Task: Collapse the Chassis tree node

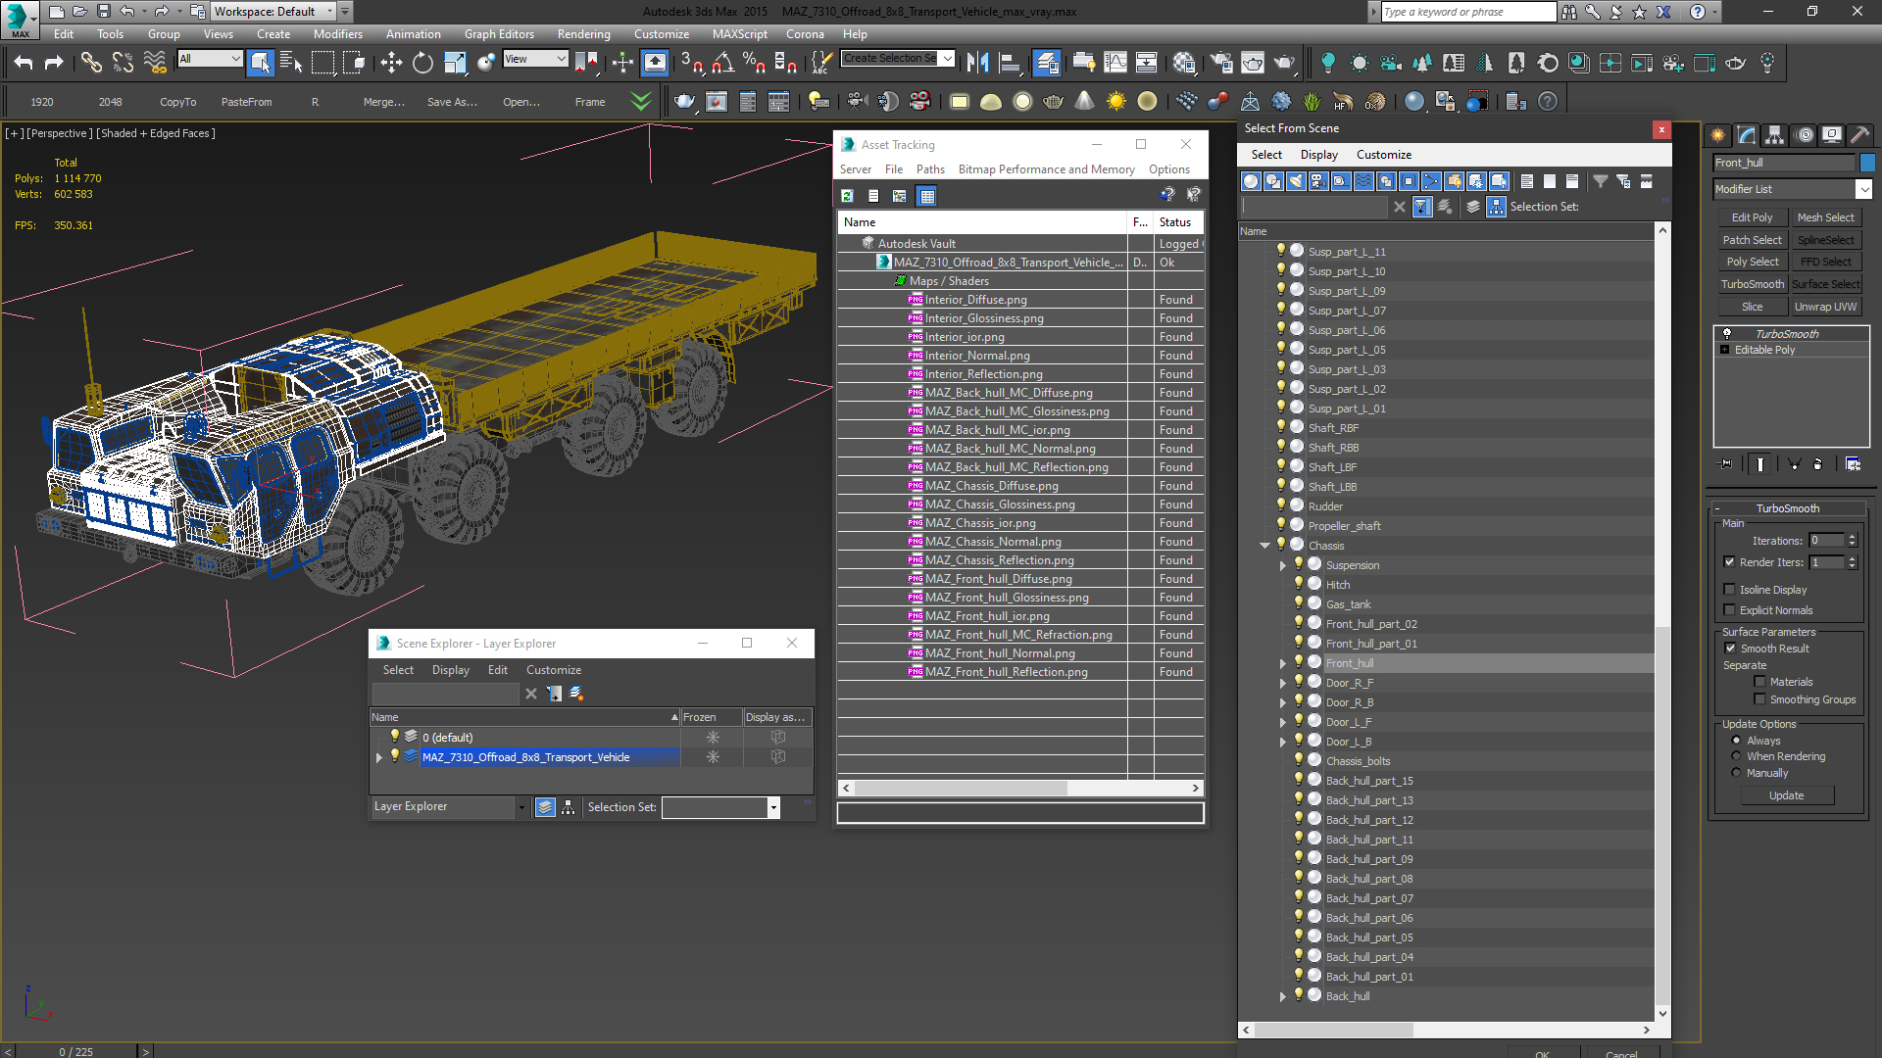Action: point(1264,546)
